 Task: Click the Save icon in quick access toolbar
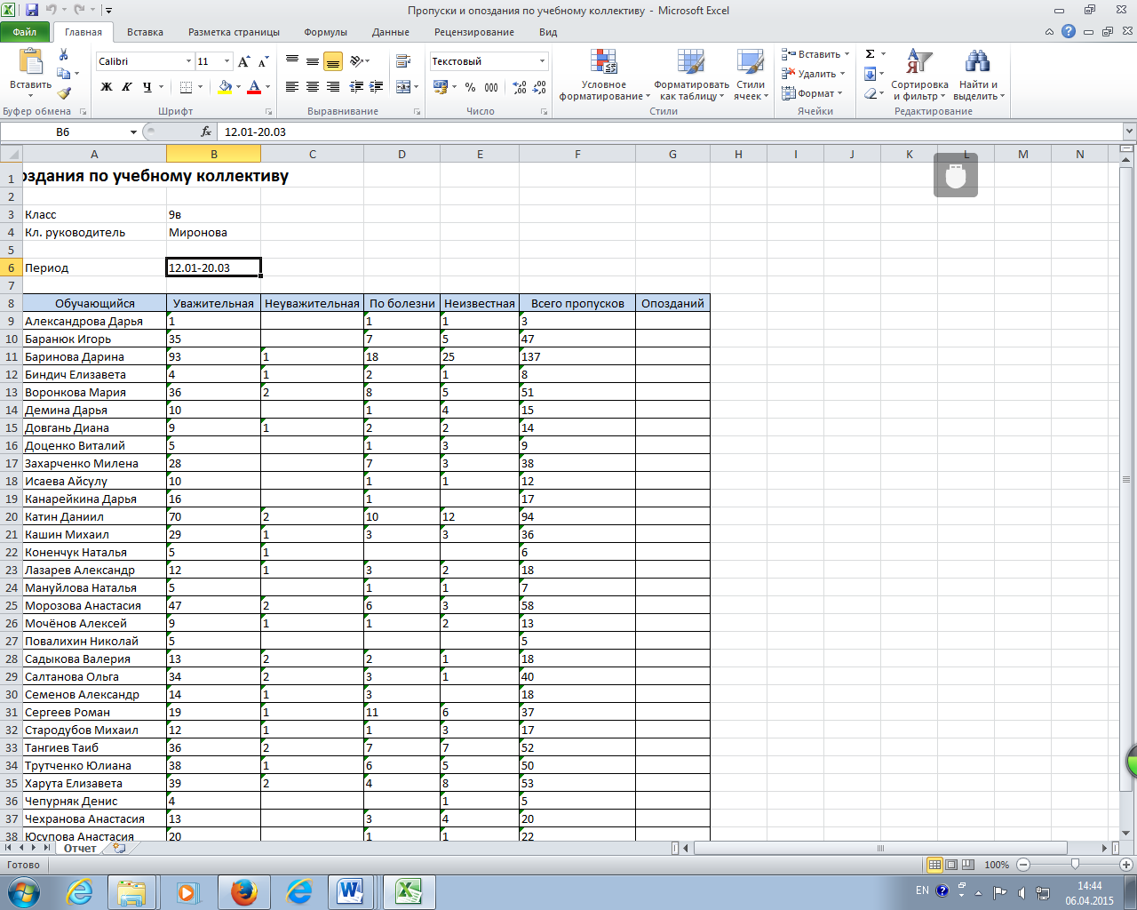(x=32, y=10)
